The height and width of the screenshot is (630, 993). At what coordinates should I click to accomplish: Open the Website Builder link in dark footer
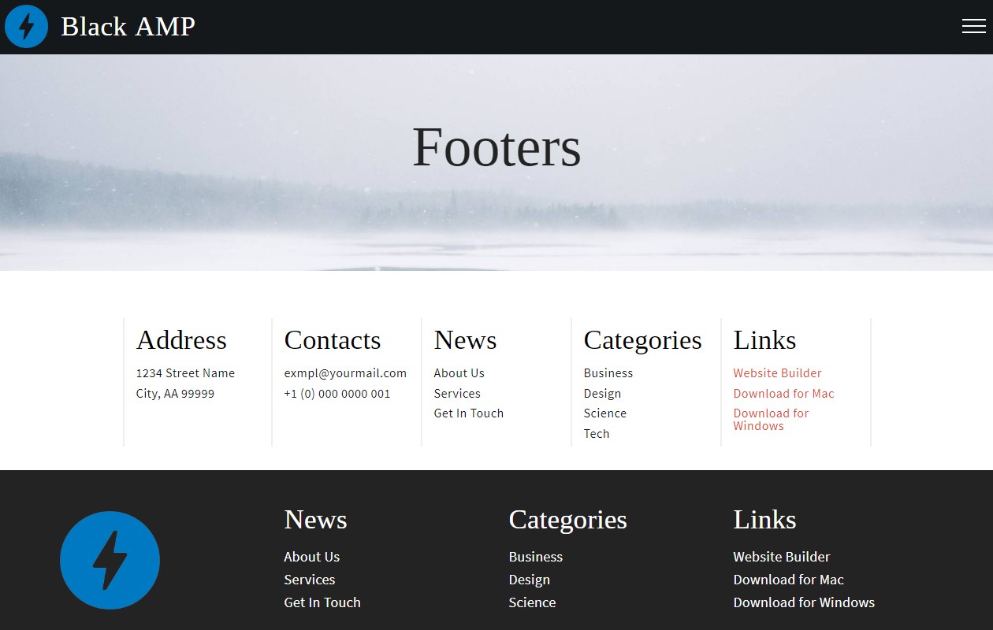[781, 557]
